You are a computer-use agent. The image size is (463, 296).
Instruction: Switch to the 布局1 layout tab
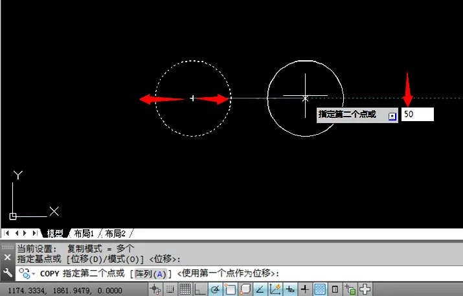pos(84,233)
